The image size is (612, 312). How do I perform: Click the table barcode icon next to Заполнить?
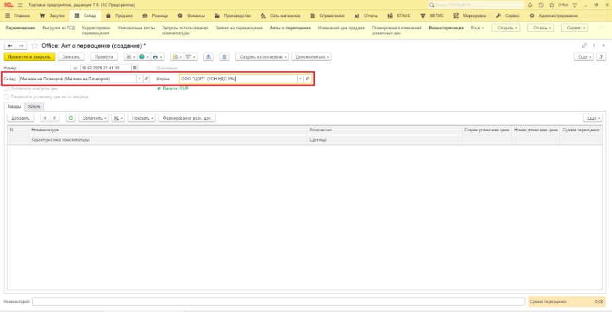click(x=118, y=118)
